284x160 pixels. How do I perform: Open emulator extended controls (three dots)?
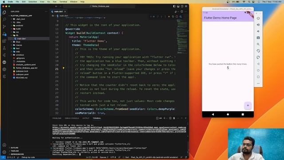click(x=258, y=84)
